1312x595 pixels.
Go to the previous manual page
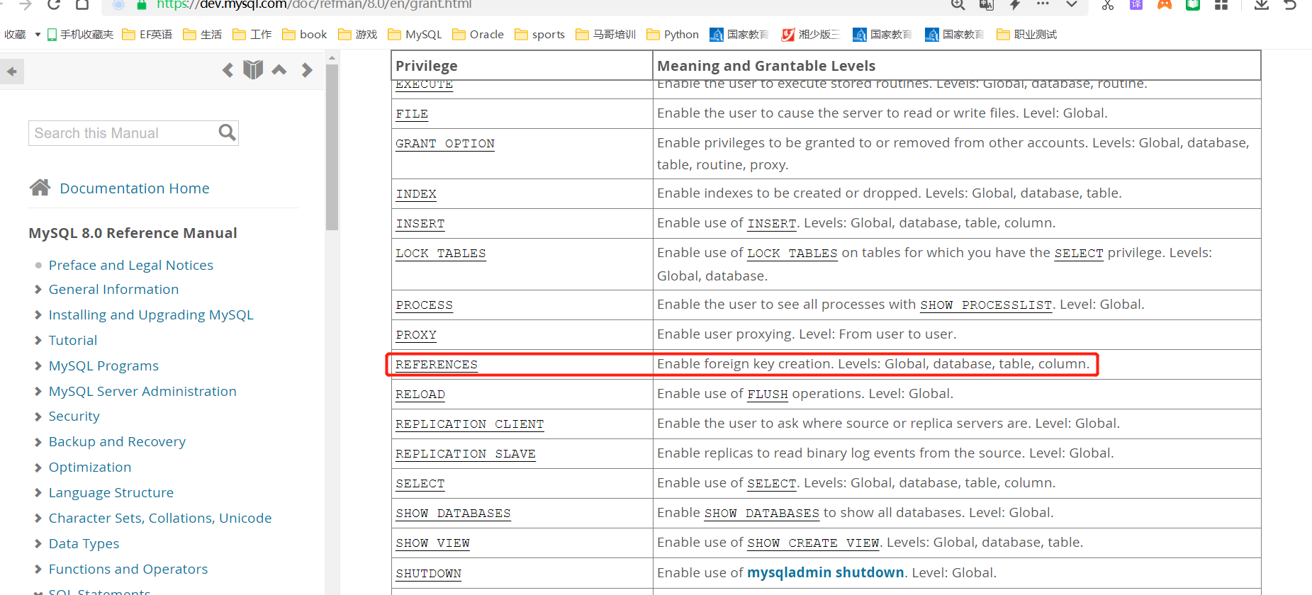pos(228,70)
